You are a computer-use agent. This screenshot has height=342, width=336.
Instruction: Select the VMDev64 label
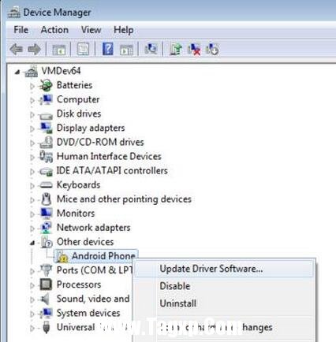(x=61, y=71)
